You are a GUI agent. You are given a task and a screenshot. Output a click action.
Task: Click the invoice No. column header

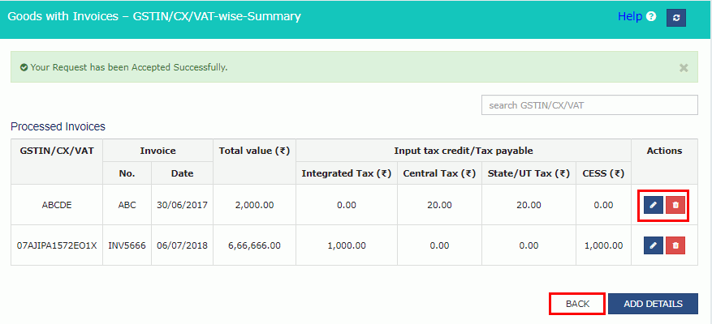(x=127, y=173)
